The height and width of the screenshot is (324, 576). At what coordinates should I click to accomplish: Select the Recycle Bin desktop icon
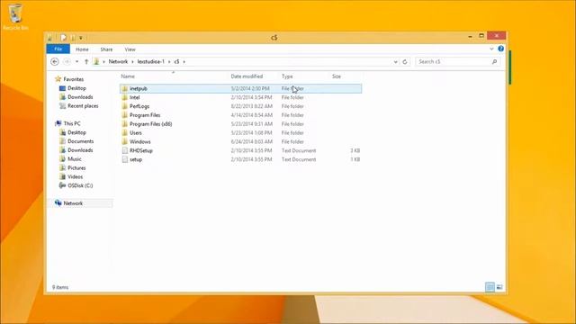point(15,17)
